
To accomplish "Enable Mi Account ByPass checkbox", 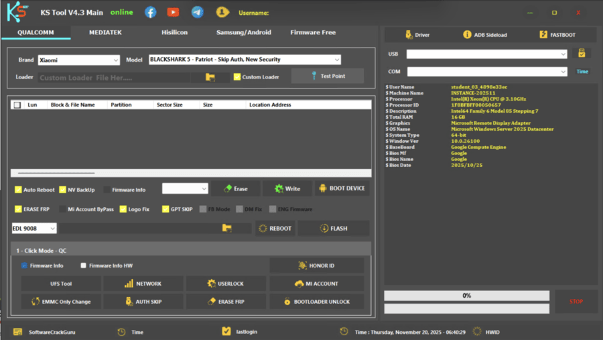I will tap(63, 209).
